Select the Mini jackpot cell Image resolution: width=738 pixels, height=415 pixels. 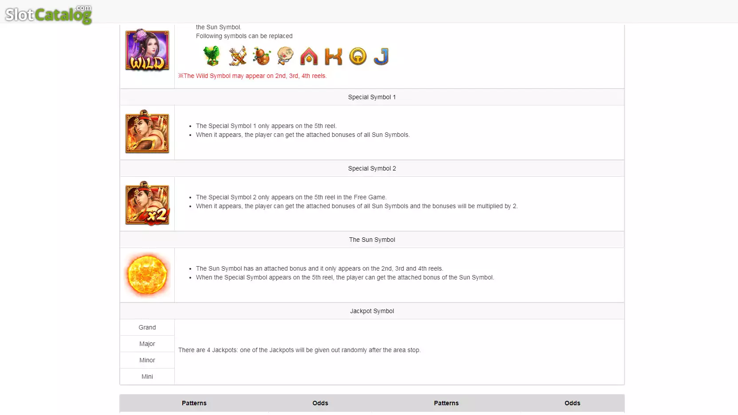pos(147,376)
